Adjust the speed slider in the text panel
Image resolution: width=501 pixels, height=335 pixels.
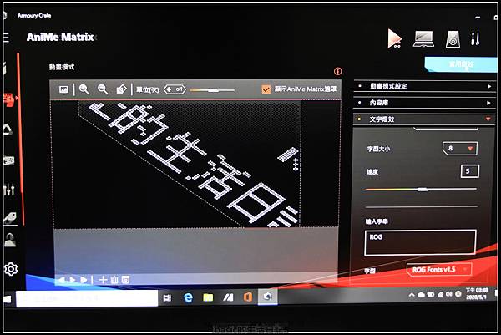tap(421, 190)
